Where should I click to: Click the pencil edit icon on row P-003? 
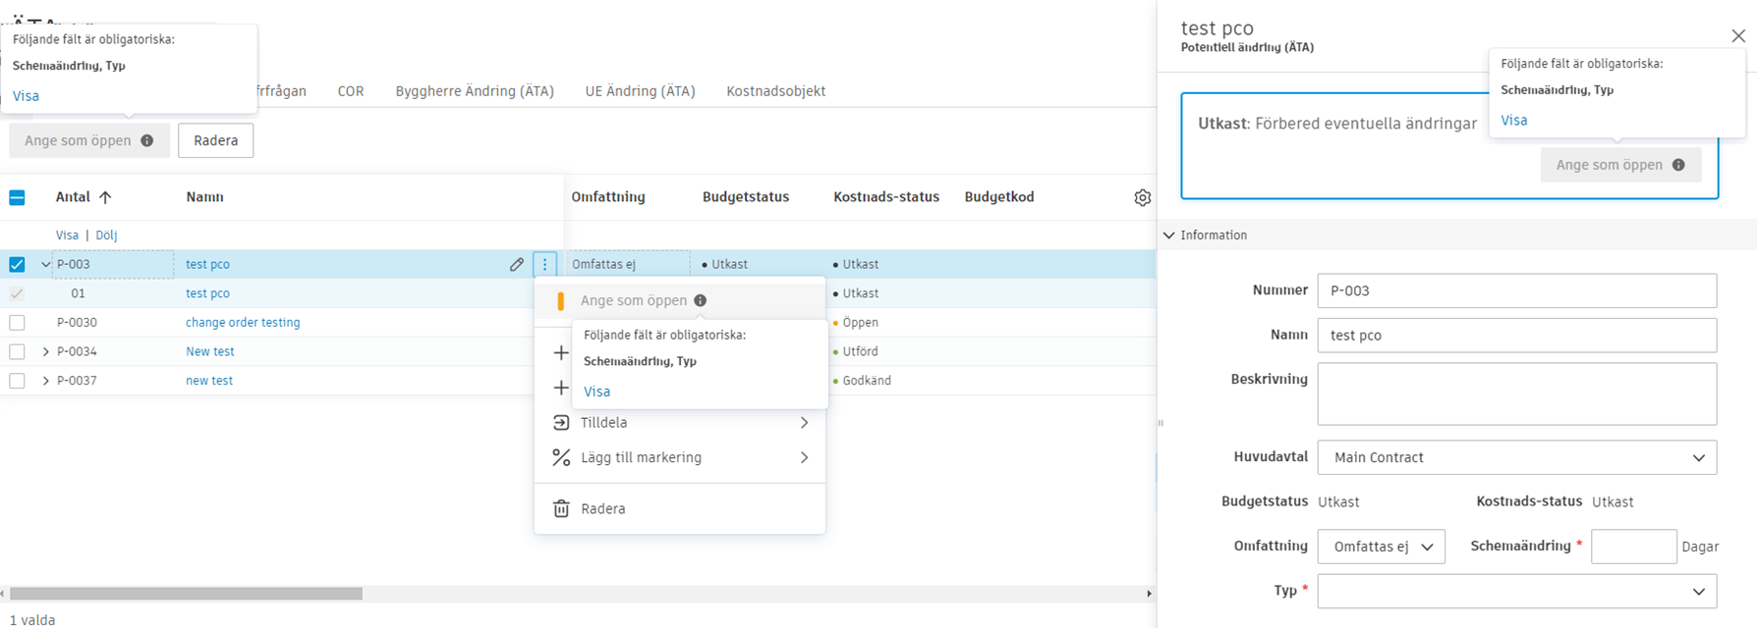(516, 264)
